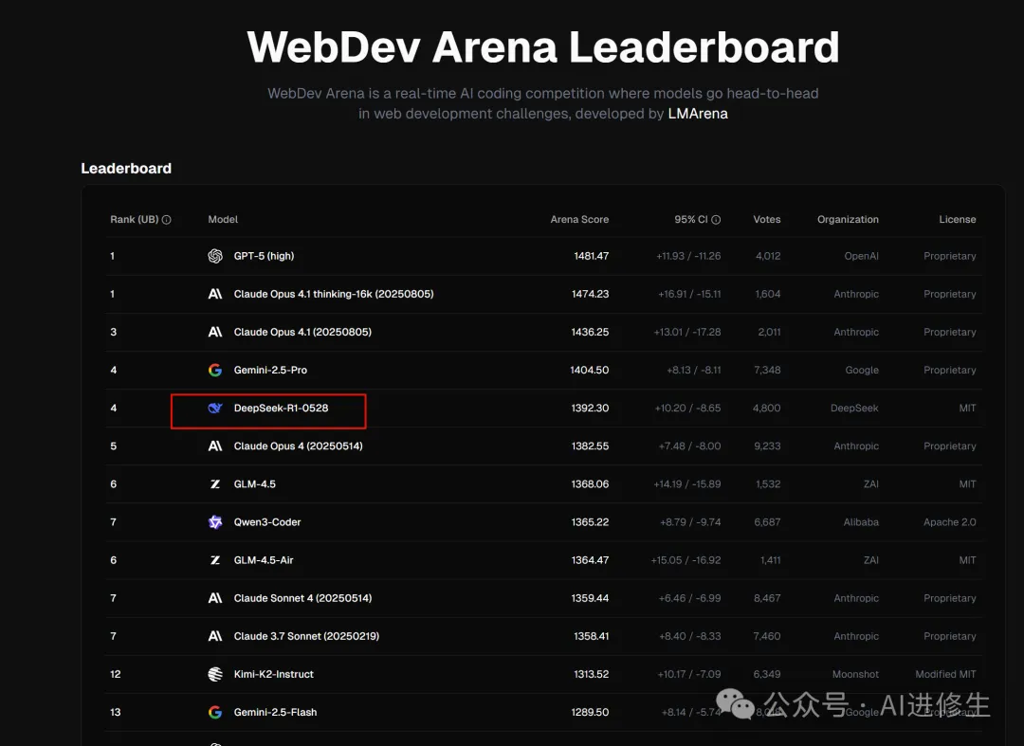Screen dimensions: 1024x746
Task: Click the OpenAI logo next to GPT-5
Action: [x=215, y=256]
